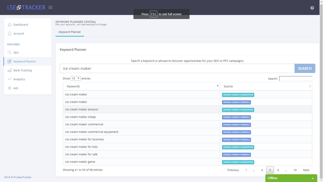Open the Dashboard home icon
The height and width of the screenshot is (182, 323).
[x=10, y=25]
